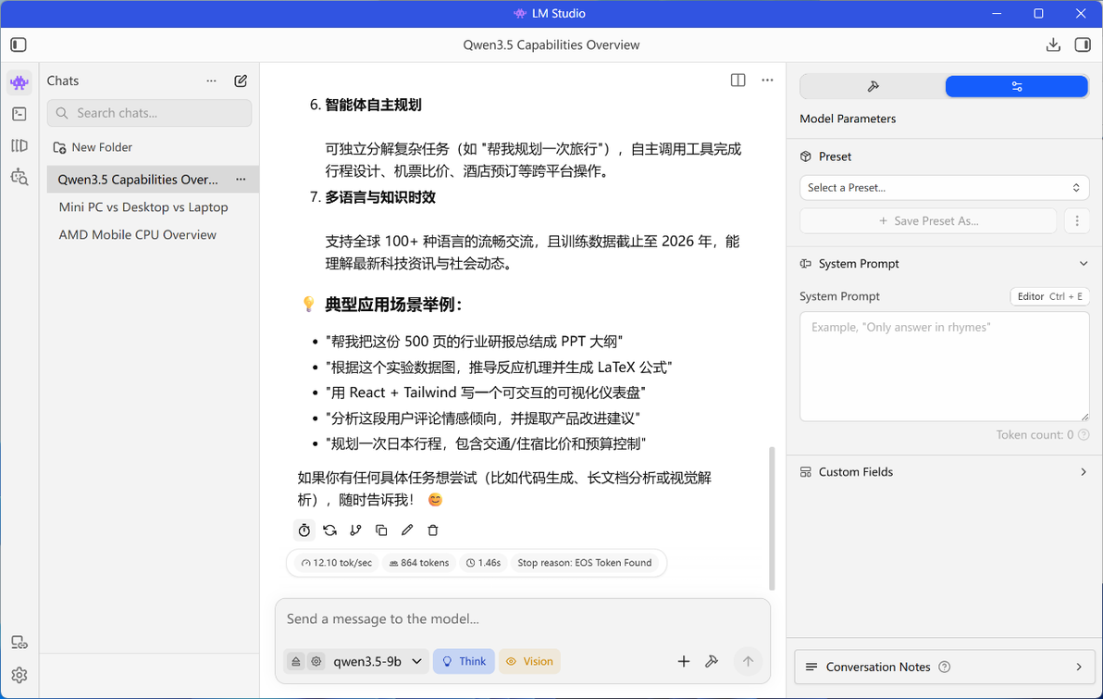Toggle the Vision capability button

pos(529,661)
